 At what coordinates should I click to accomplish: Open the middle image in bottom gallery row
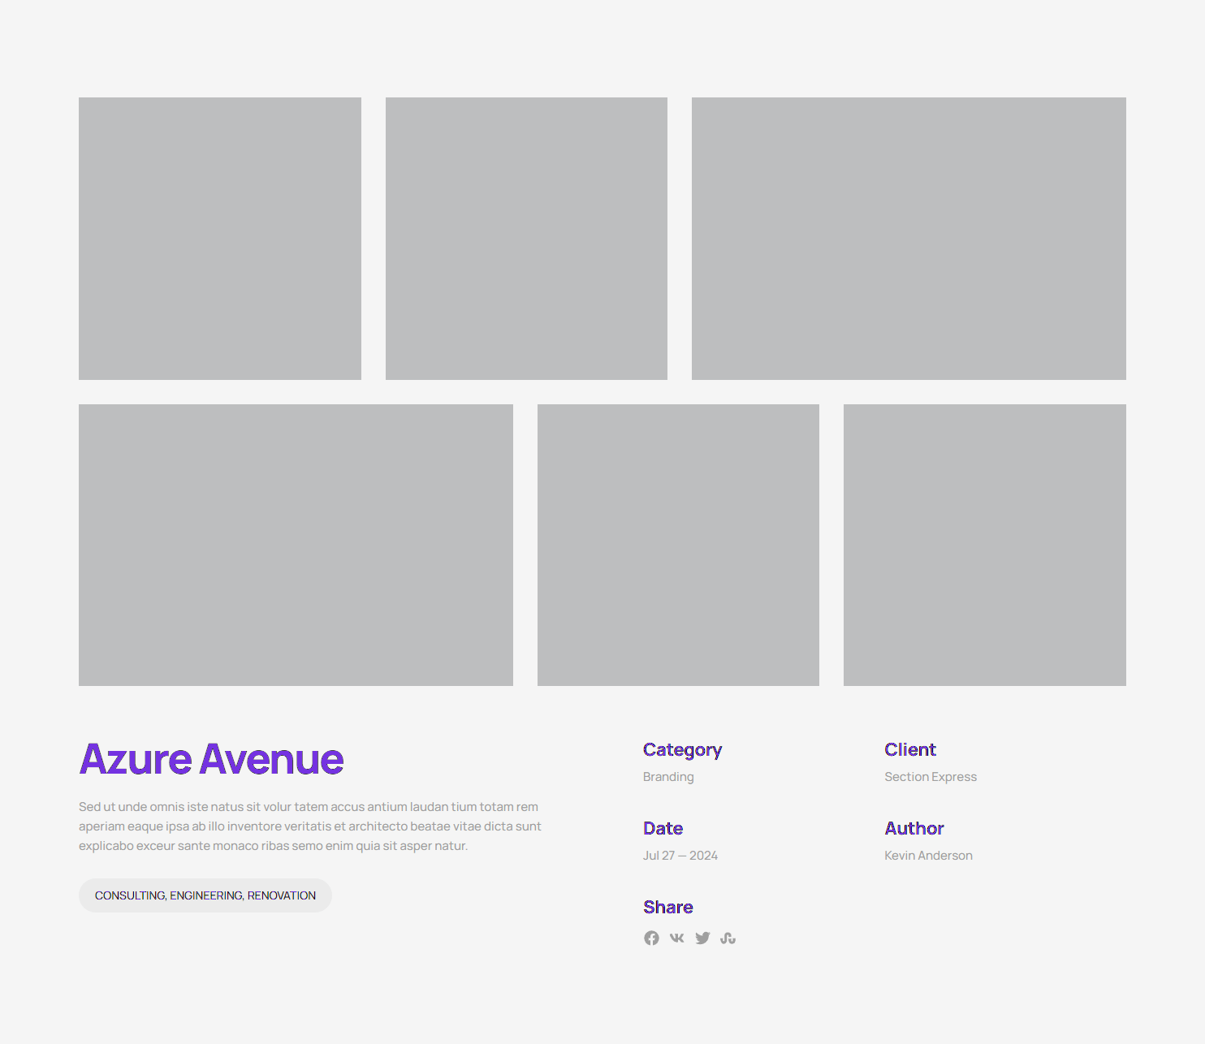(678, 545)
